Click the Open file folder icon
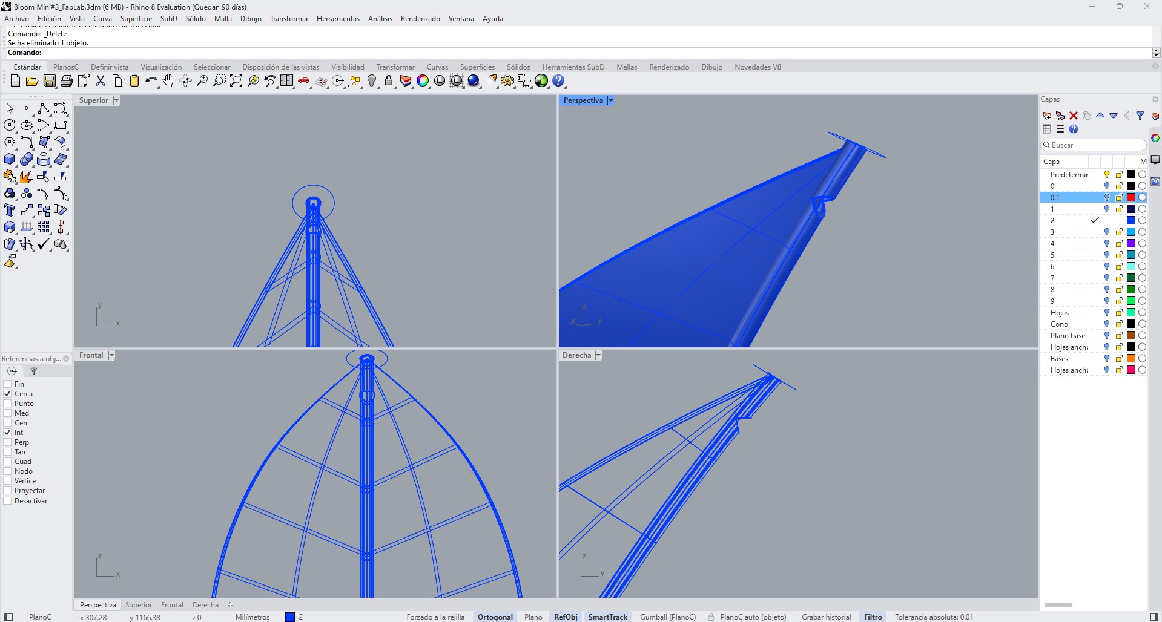The width and height of the screenshot is (1162, 622). coord(32,80)
